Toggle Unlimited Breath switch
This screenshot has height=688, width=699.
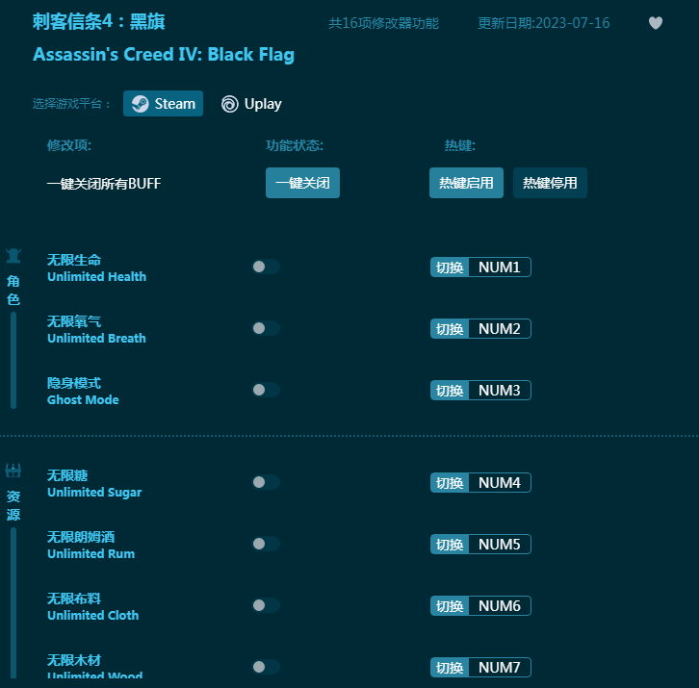coord(266,328)
